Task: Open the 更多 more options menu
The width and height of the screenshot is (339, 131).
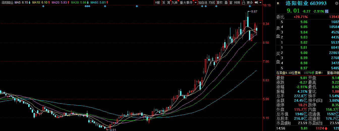Action: click(x=250, y=3)
